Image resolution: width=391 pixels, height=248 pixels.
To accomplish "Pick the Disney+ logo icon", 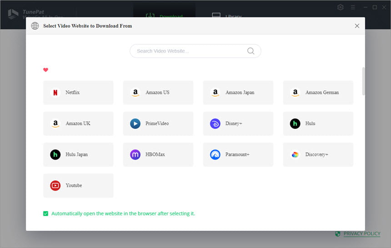I will pos(215,124).
